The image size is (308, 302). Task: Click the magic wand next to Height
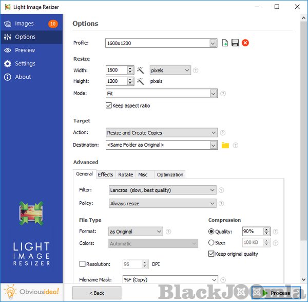point(140,81)
